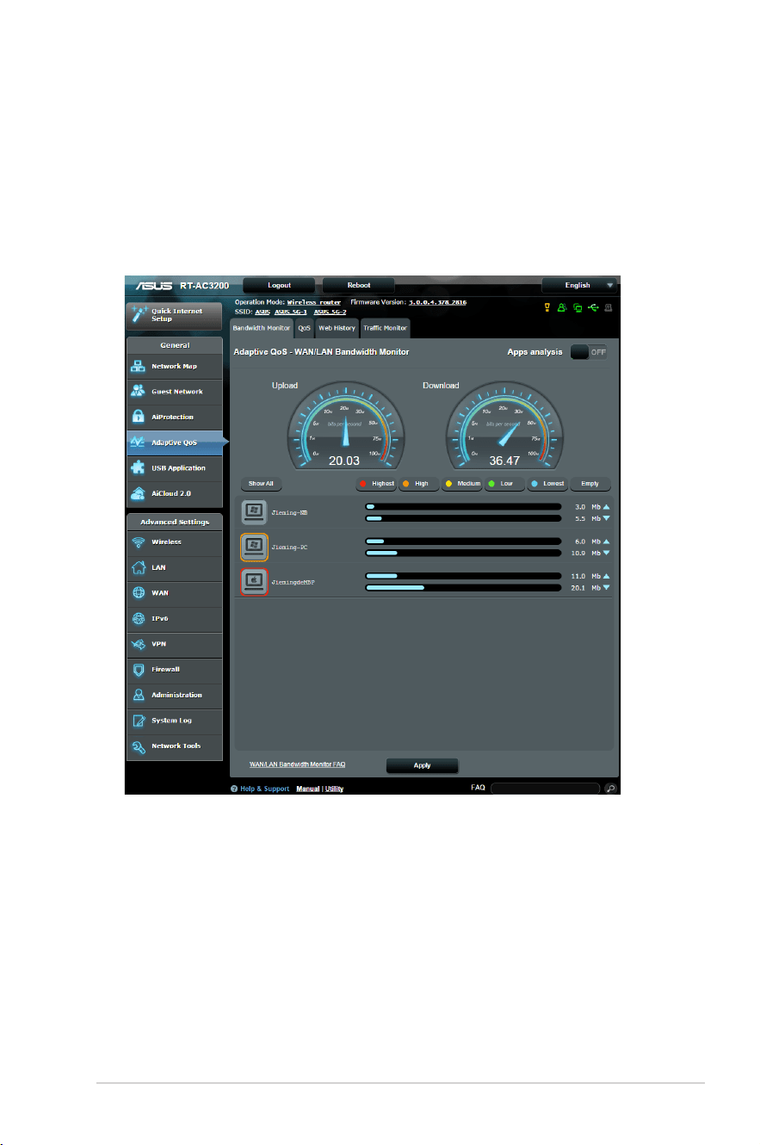Screen dimensions: 760x1145
Task: Select the QoS tab
Action: point(304,328)
